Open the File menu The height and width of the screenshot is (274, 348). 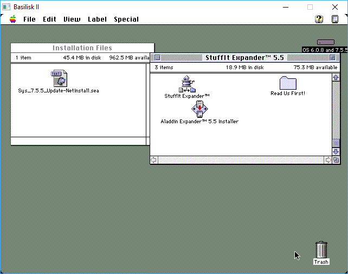tap(29, 19)
